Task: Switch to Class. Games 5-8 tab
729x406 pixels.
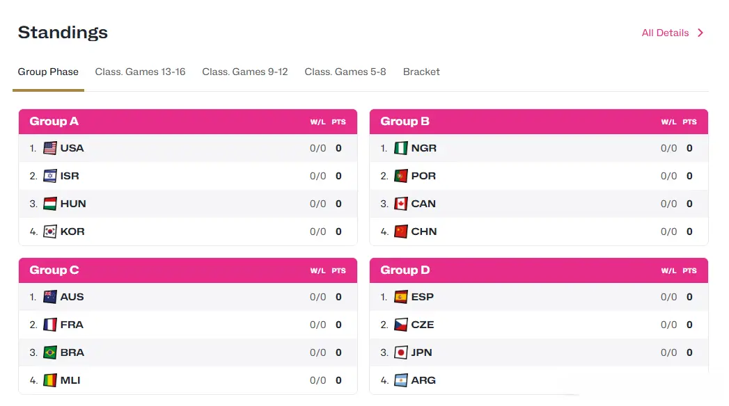Action: [x=345, y=72]
